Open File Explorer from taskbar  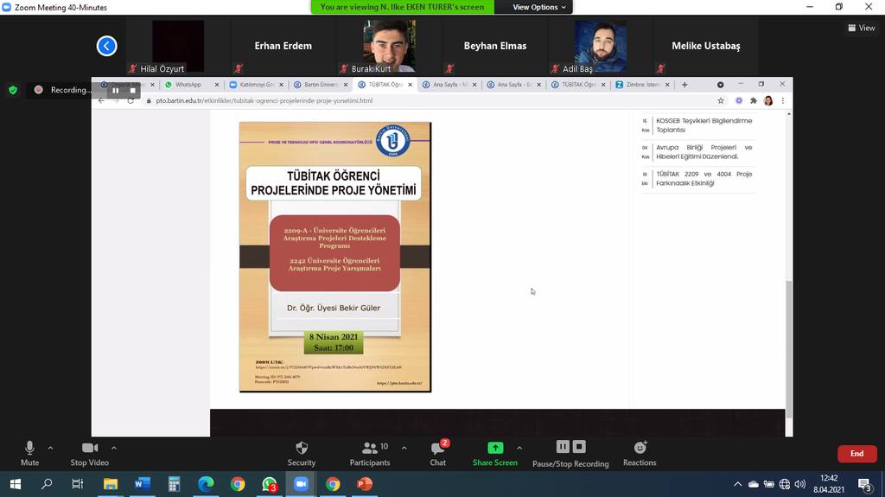pyautogui.click(x=110, y=484)
